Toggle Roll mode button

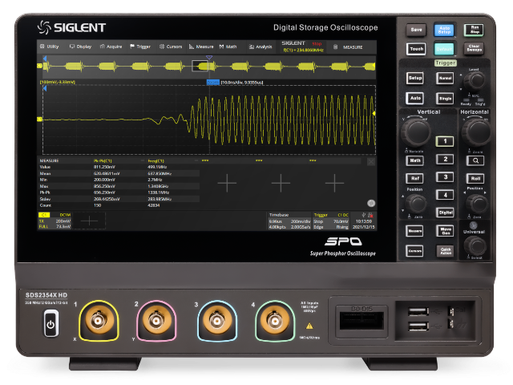point(475,178)
